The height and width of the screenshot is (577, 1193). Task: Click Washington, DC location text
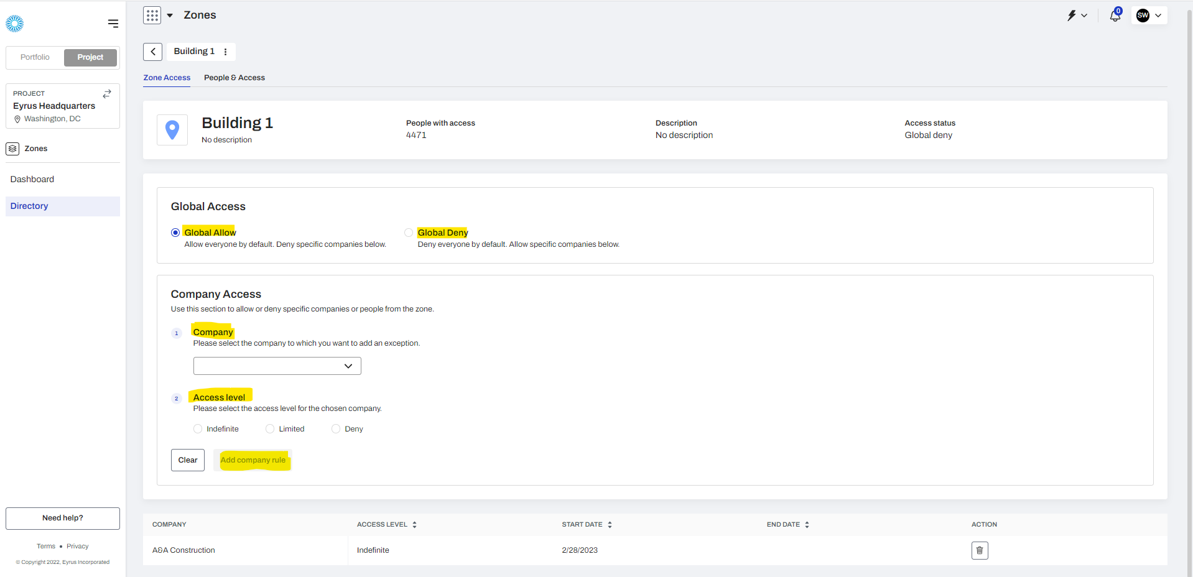[x=52, y=119]
